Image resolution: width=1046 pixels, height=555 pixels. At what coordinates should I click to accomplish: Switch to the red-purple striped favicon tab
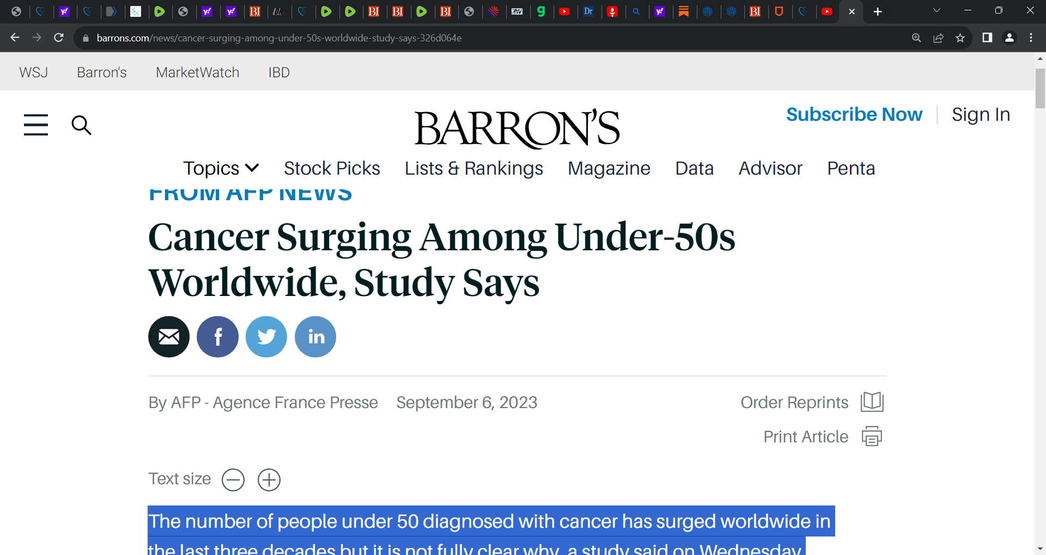(x=493, y=11)
